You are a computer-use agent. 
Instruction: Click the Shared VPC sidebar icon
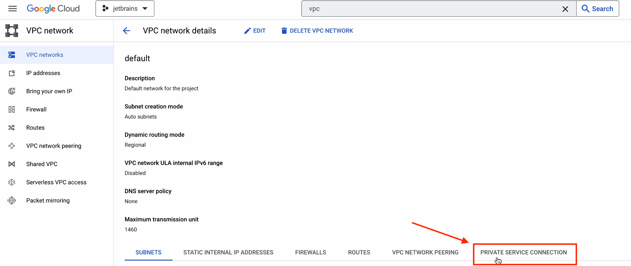(12, 164)
